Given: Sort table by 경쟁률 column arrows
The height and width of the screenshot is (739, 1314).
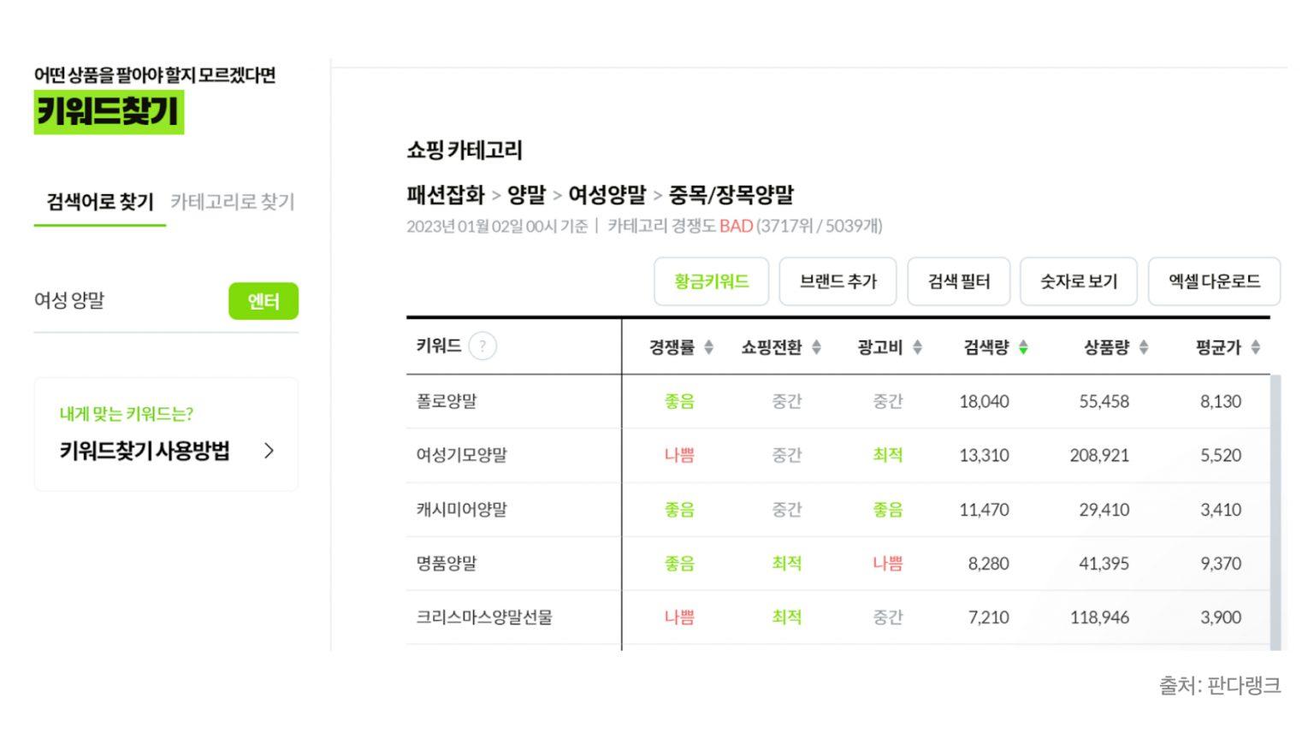Looking at the screenshot, I should (x=708, y=347).
